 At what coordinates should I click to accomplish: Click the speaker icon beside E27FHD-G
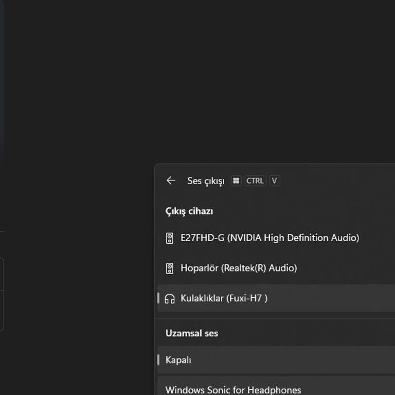[x=170, y=238]
